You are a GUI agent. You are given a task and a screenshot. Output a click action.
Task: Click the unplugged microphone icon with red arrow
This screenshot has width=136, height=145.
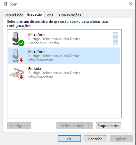tap(18, 56)
